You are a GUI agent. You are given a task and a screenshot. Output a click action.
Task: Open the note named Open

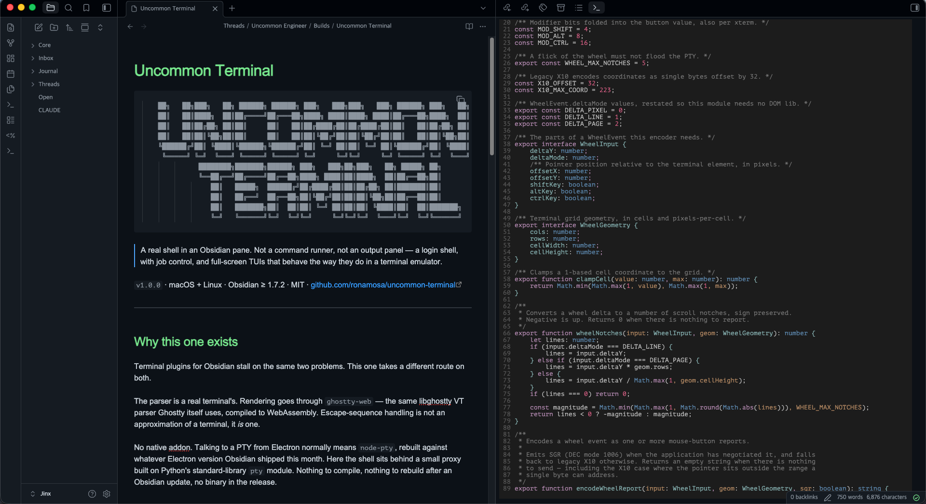[45, 97]
